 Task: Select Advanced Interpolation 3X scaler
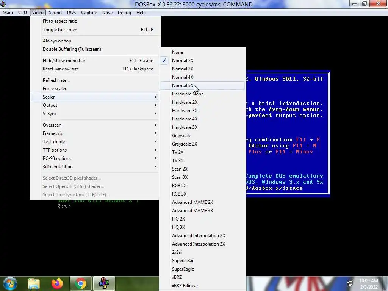point(202,244)
